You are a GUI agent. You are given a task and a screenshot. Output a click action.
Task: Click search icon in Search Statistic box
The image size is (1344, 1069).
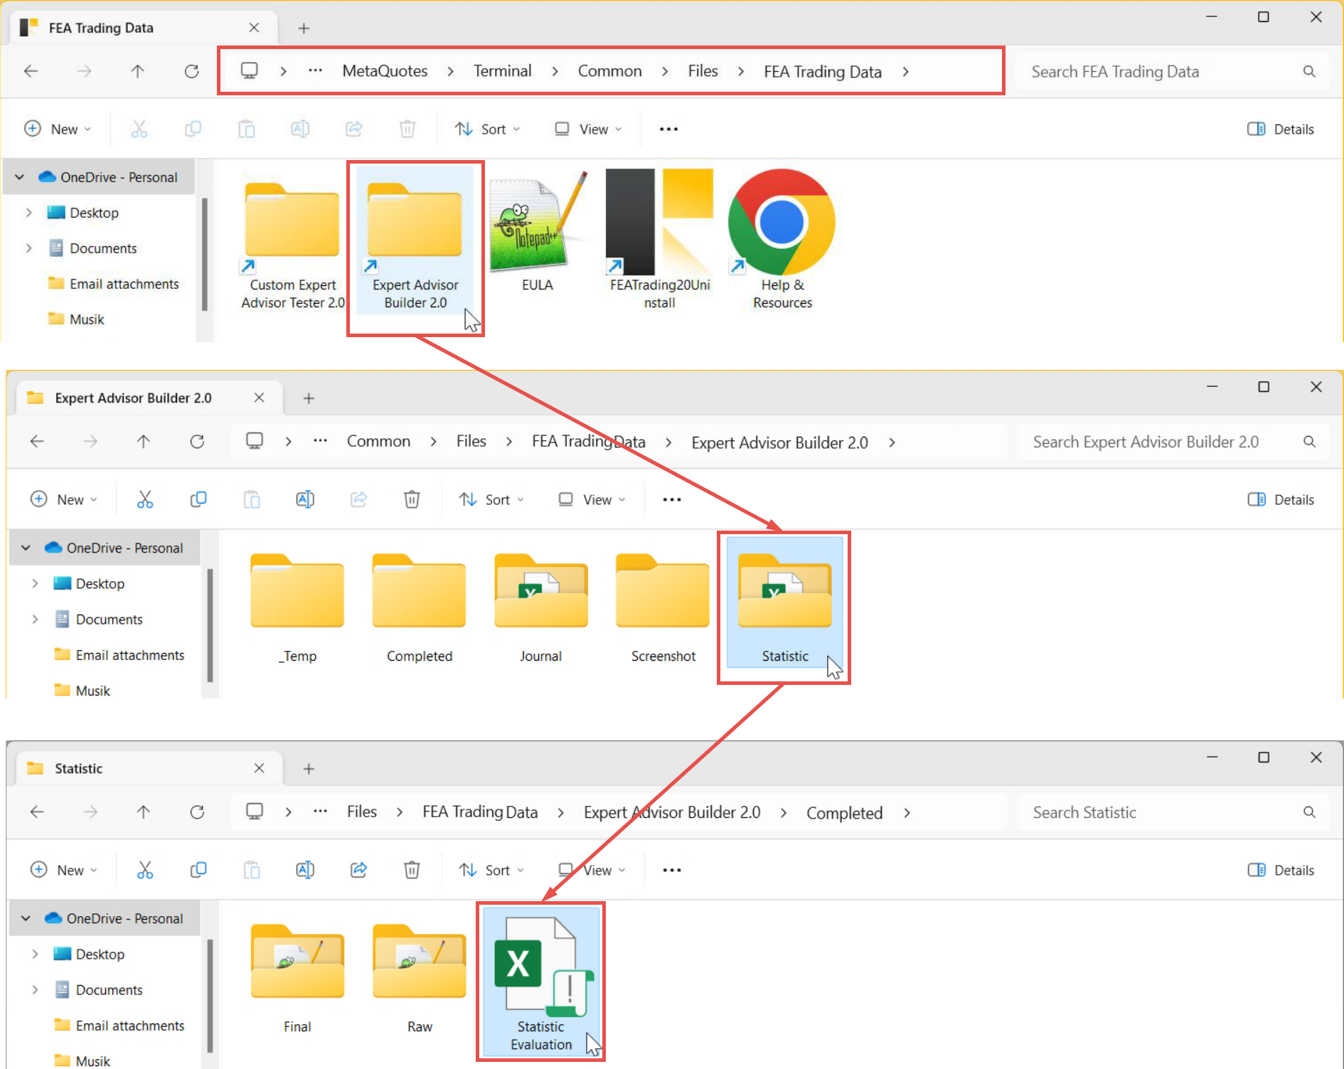click(1309, 812)
